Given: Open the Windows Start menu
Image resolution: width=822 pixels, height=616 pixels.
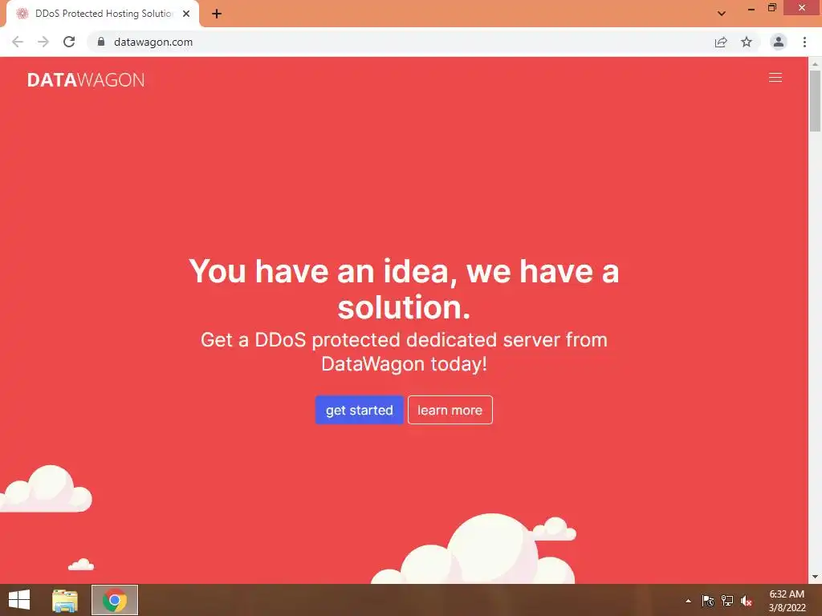Looking at the screenshot, I should click(x=19, y=600).
